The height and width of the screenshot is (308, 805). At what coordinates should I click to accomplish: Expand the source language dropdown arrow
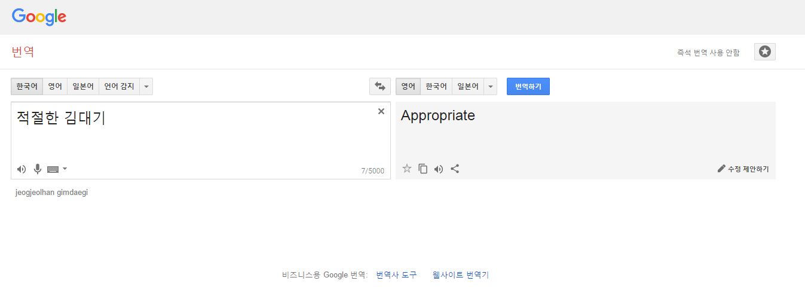pos(146,87)
